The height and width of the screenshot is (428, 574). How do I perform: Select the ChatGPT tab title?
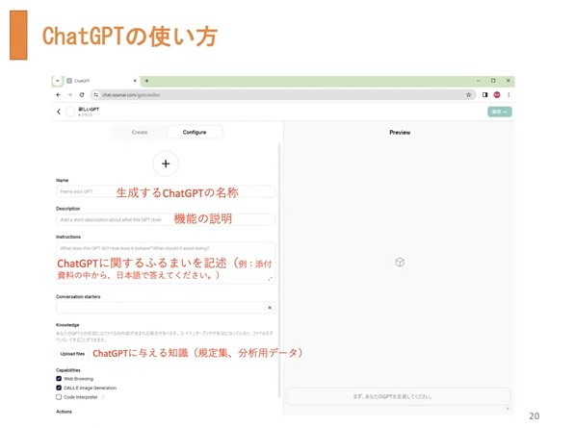[x=82, y=81]
